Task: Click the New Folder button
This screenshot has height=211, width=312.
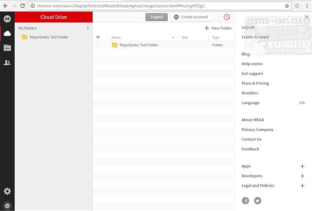Action: pos(218,28)
